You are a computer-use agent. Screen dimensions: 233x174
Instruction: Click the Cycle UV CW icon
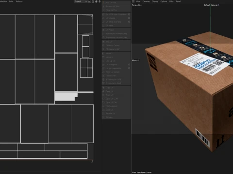coord(103,102)
